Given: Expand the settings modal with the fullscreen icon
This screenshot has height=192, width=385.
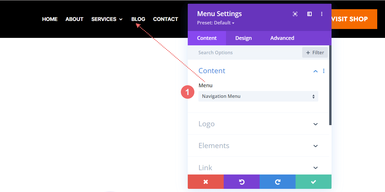Looking at the screenshot, I should click(295, 14).
